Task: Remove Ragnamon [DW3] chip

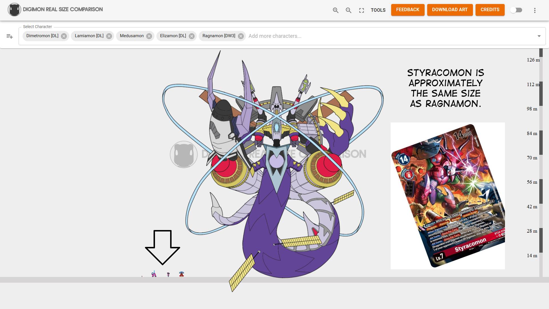Action: (241, 36)
